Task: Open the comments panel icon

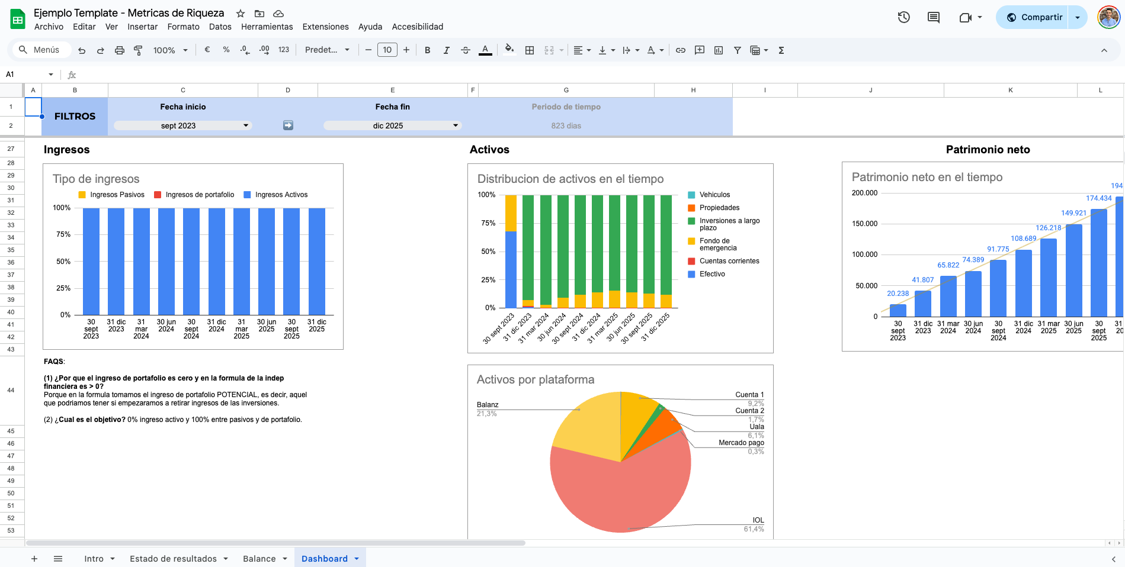Action: [x=934, y=17]
